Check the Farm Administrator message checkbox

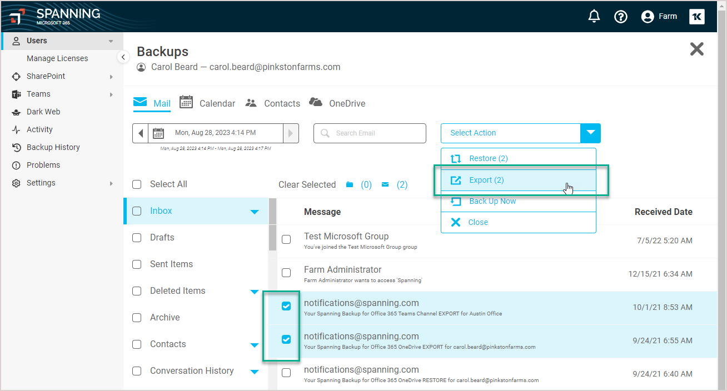[x=286, y=273]
